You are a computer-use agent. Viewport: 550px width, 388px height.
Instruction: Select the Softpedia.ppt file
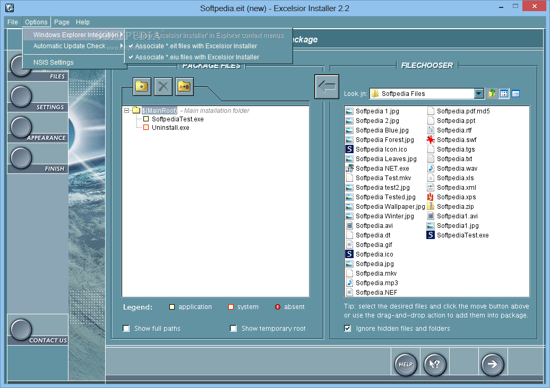click(x=451, y=120)
